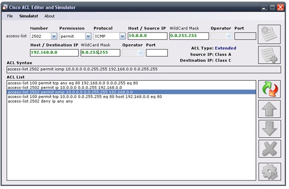Click the source Port field
Image resolution: width=289 pixels, height=189 pixels.
(245, 36)
